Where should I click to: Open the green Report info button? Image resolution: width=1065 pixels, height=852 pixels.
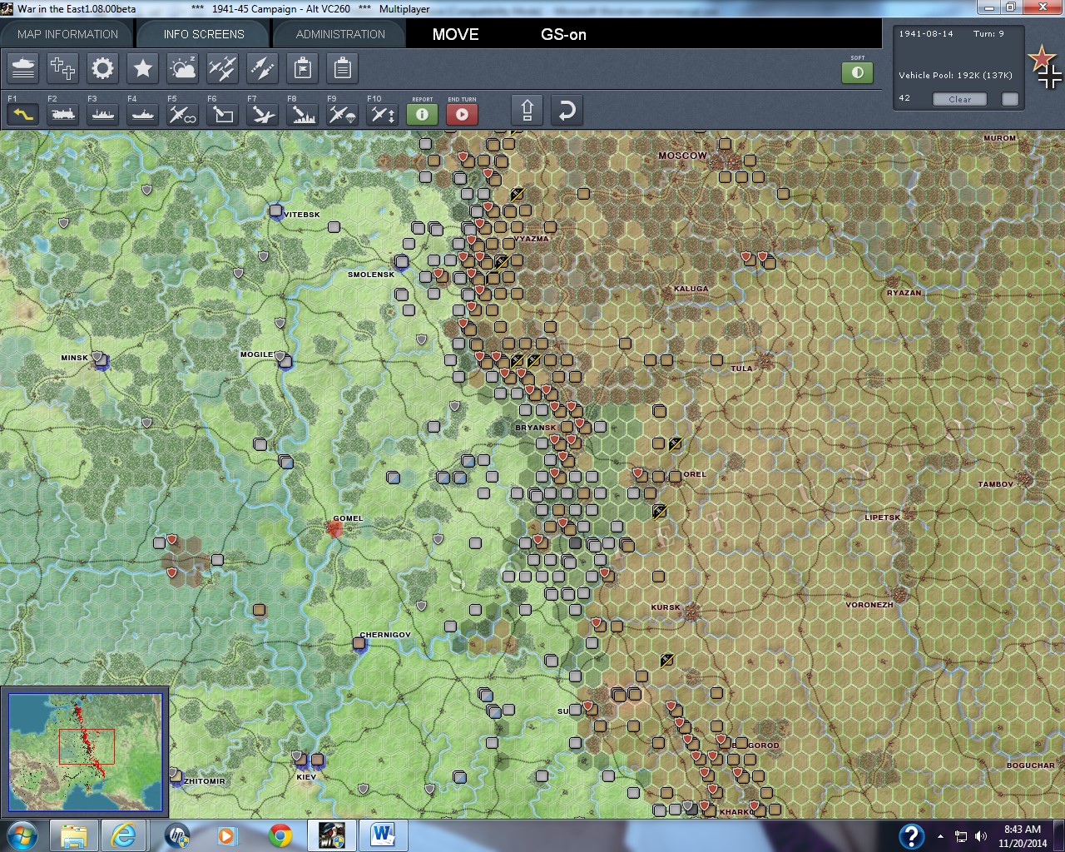click(423, 114)
